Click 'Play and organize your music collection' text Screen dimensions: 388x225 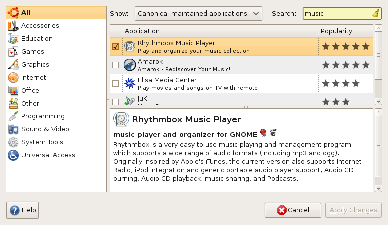194,51
